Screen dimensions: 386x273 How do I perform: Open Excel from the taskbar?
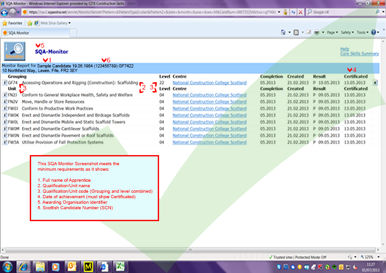tap(120, 267)
